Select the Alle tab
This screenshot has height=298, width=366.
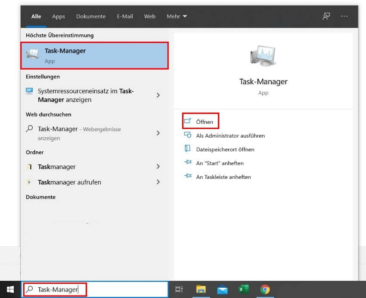click(36, 16)
